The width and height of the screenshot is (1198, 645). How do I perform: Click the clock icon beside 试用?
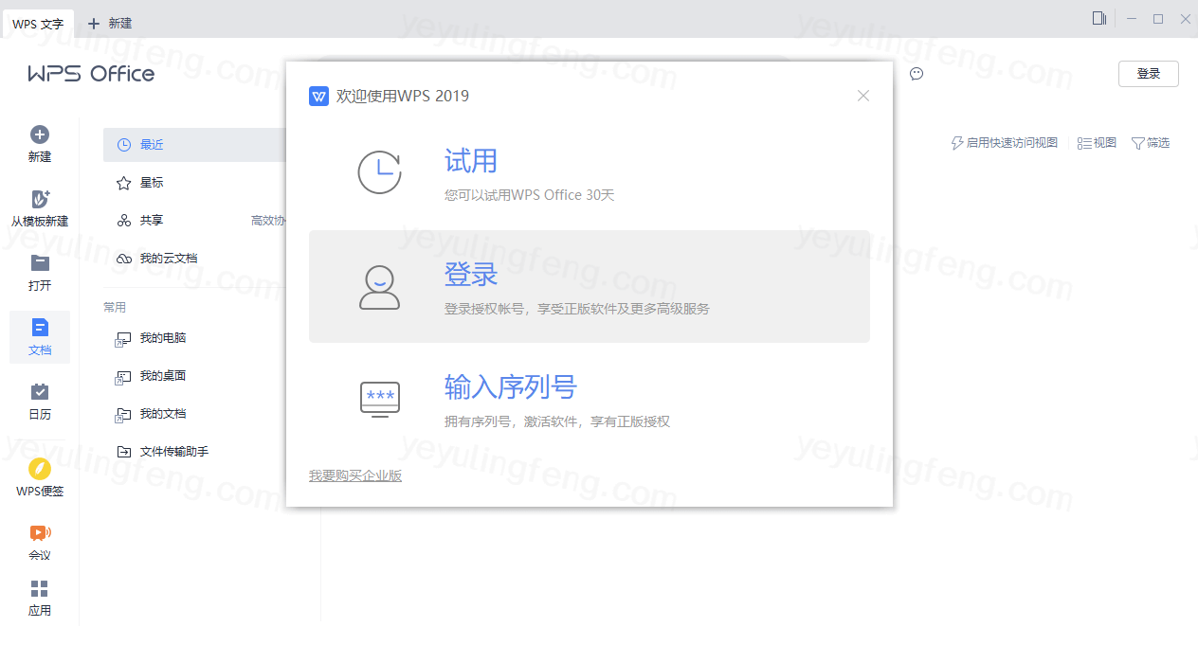tap(379, 172)
